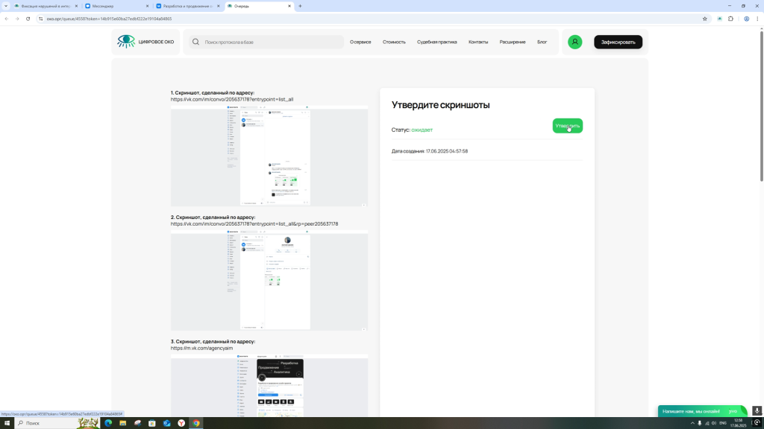Image resolution: width=764 pixels, height=429 pixels.
Task: Open Chrome from the Windows taskbar
Action: (196, 423)
